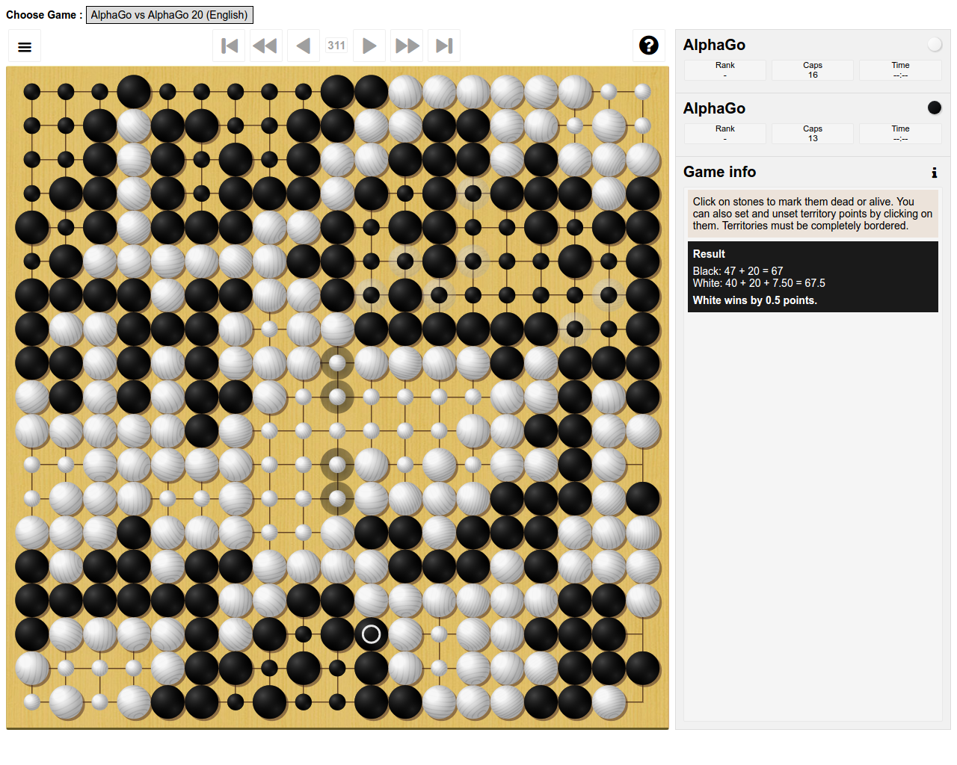Click the Result score box
This screenshot has width=957, height=765.
(812, 276)
